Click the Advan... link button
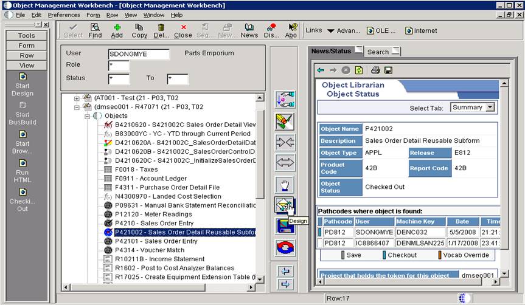The height and width of the screenshot is (305, 525). [349, 31]
